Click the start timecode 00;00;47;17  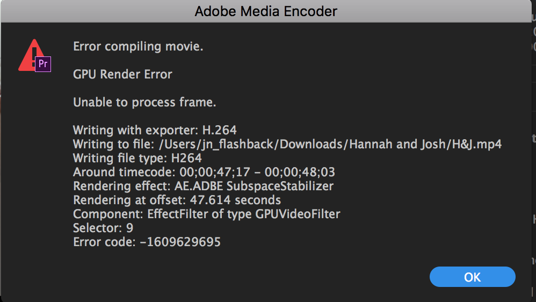[215, 172]
